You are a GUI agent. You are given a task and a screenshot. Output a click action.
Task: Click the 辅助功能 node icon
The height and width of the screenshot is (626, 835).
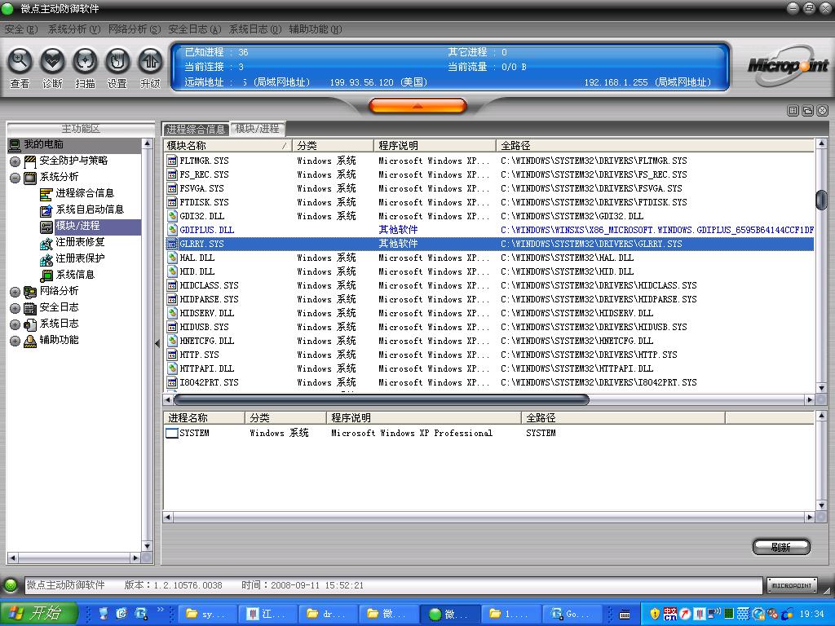30,342
